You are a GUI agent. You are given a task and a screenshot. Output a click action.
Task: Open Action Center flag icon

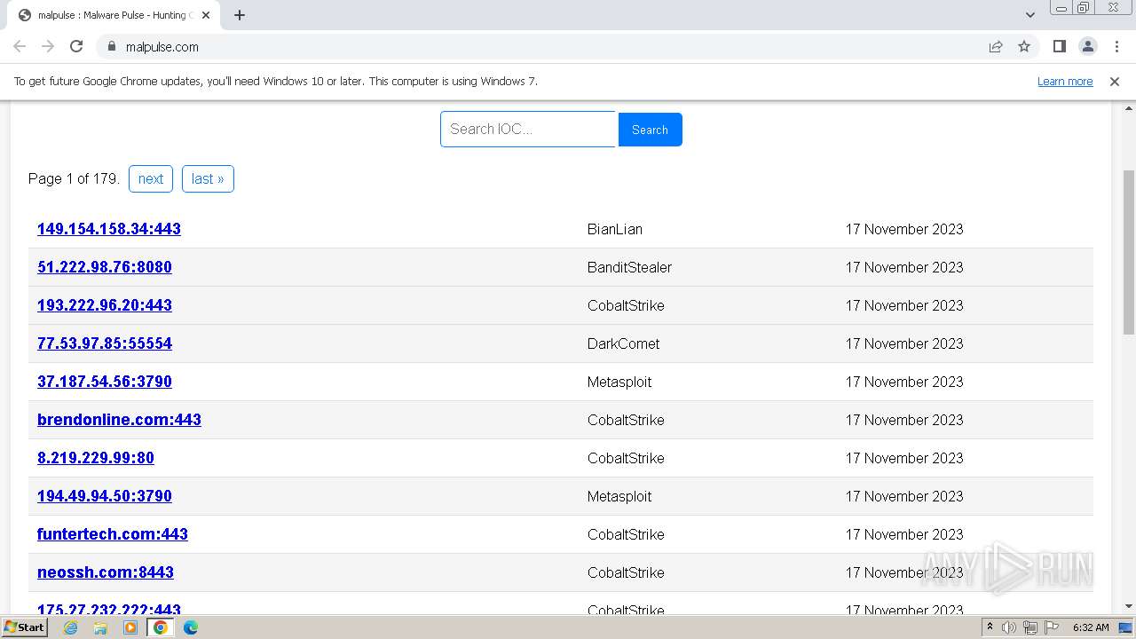[x=1052, y=627]
